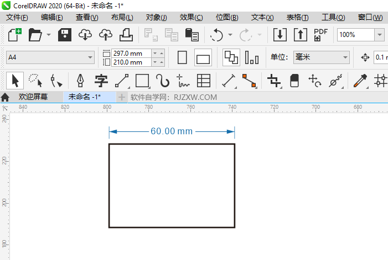Viewport: 388px width, 260px height.
Task: Click the nudge distance 0.1 field
Action: click(x=381, y=57)
